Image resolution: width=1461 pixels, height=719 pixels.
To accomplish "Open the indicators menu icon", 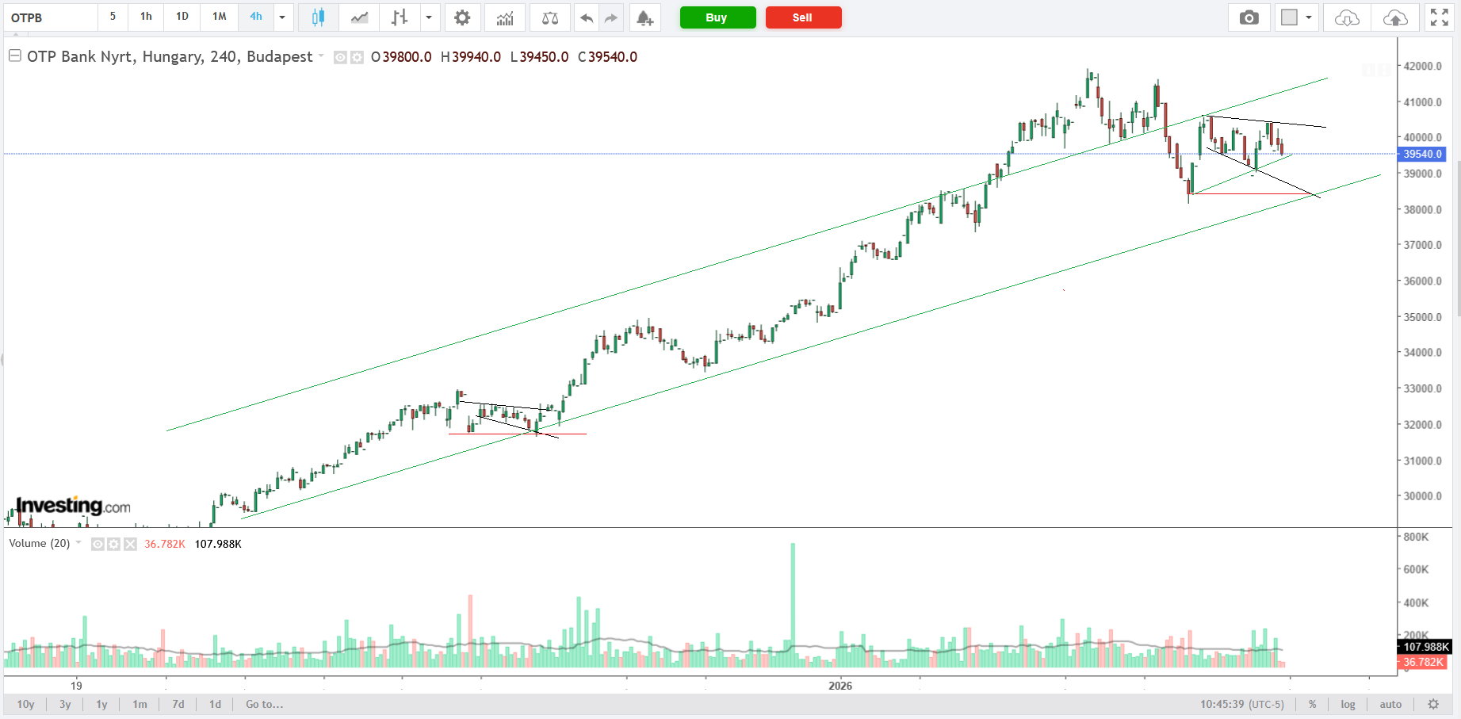I will point(505,17).
